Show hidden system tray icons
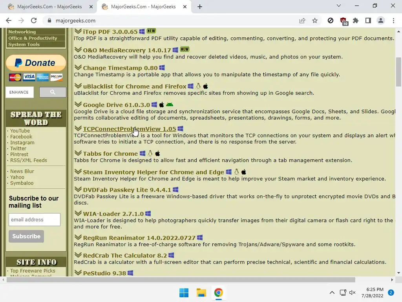402x302 pixels. (332, 293)
